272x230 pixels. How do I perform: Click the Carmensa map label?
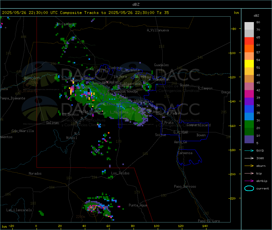pos(185,153)
